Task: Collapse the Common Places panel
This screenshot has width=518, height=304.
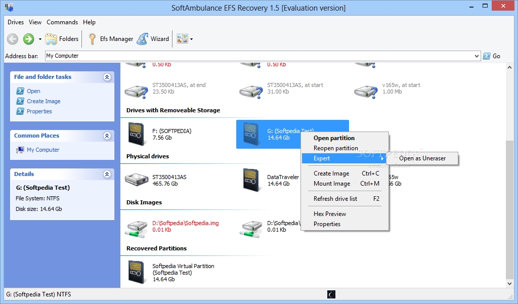Action: tap(107, 136)
